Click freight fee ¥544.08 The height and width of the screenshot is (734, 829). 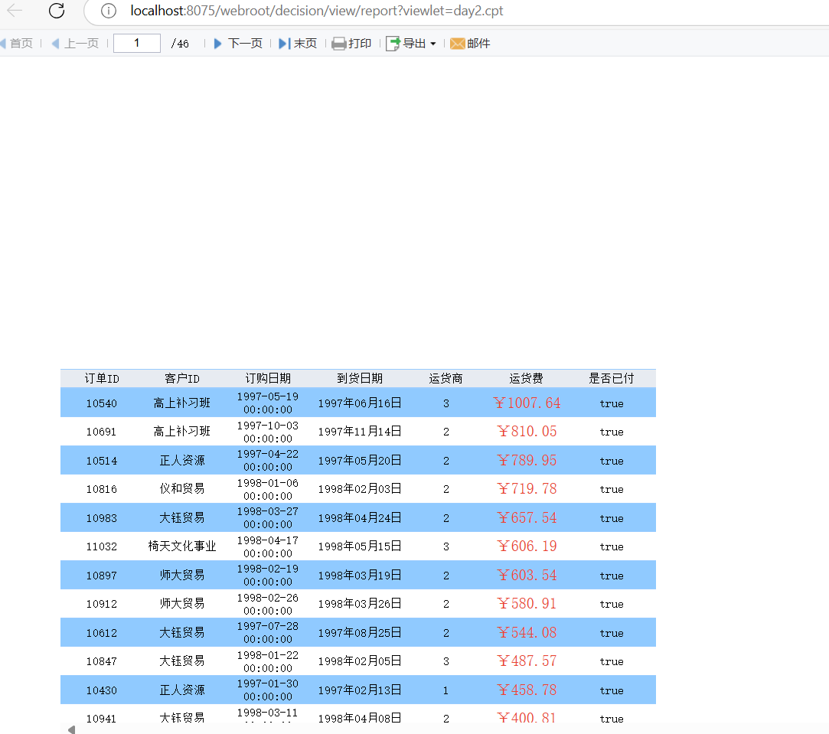(527, 632)
